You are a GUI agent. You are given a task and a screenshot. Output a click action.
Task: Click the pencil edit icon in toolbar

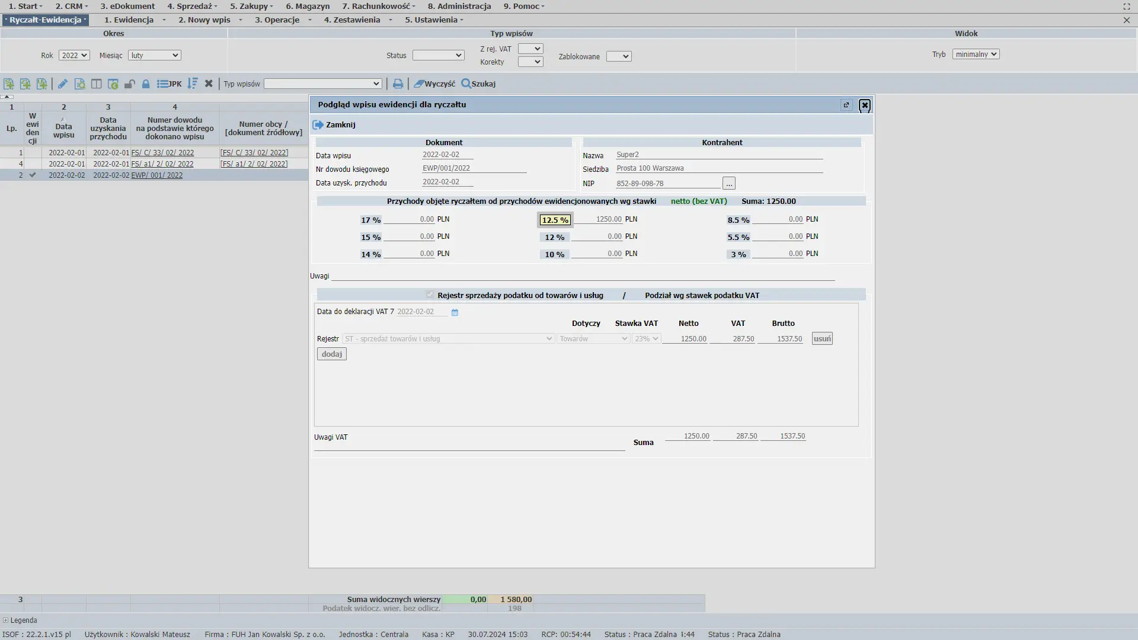(x=62, y=84)
